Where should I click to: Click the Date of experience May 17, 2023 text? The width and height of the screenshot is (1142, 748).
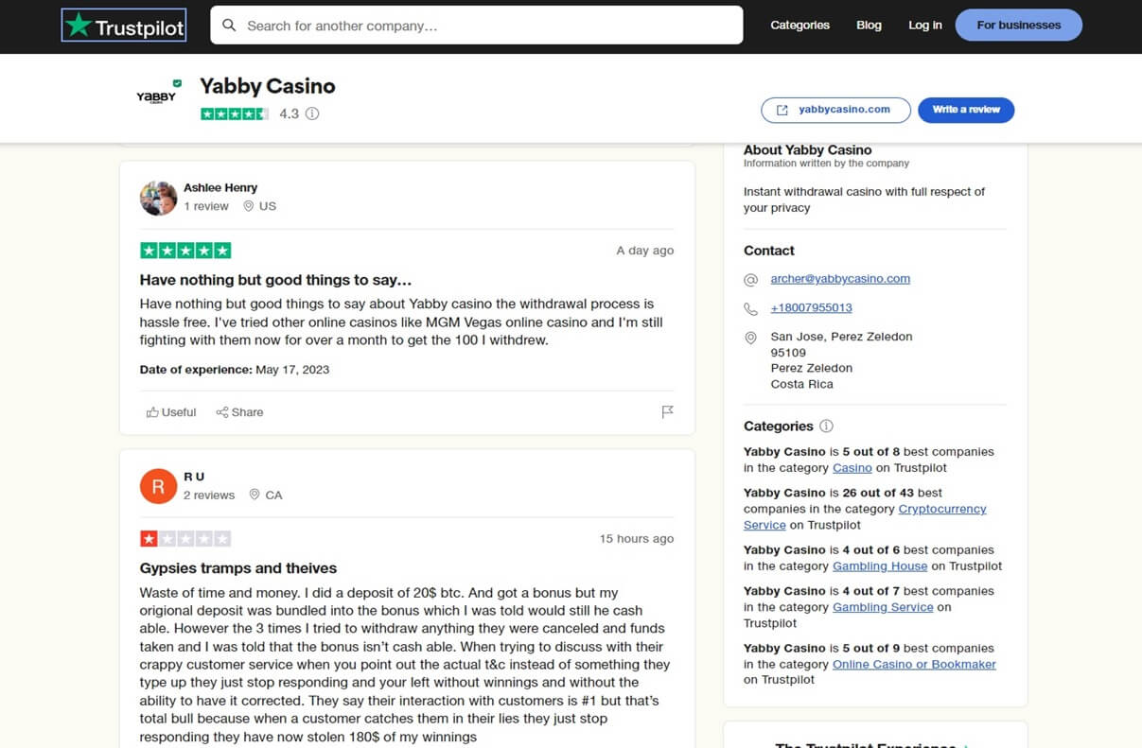tap(235, 370)
